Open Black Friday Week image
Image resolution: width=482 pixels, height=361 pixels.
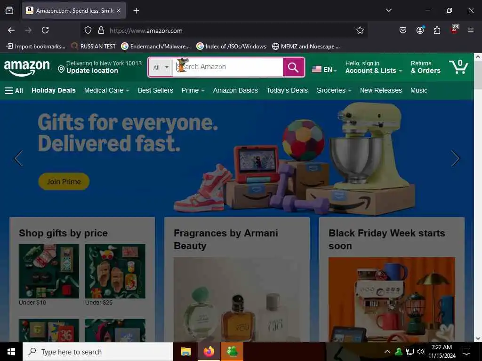(392, 299)
